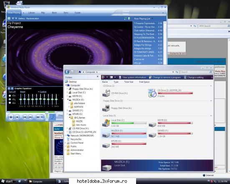Select third equalizer slider-grouping radio button
The image size is (230, 184).
click(x=10, y=103)
